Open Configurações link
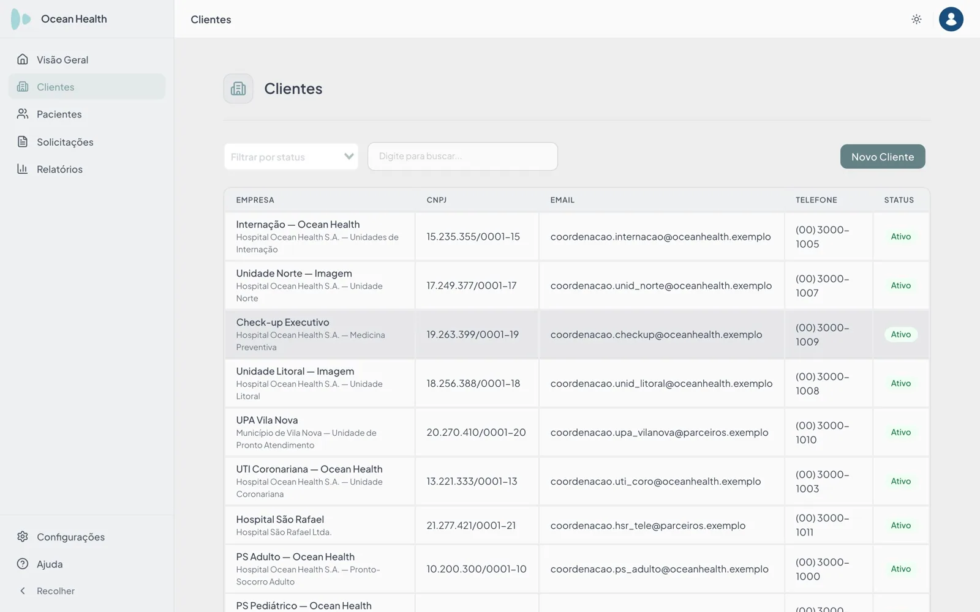Viewport: 980px width, 612px height. (87, 537)
